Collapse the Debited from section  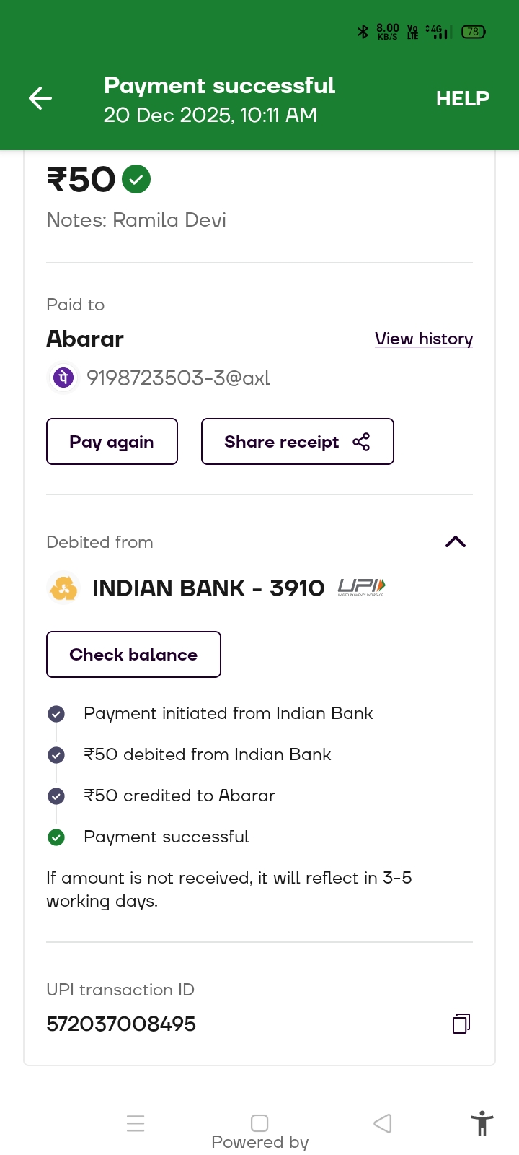coord(456,541)
